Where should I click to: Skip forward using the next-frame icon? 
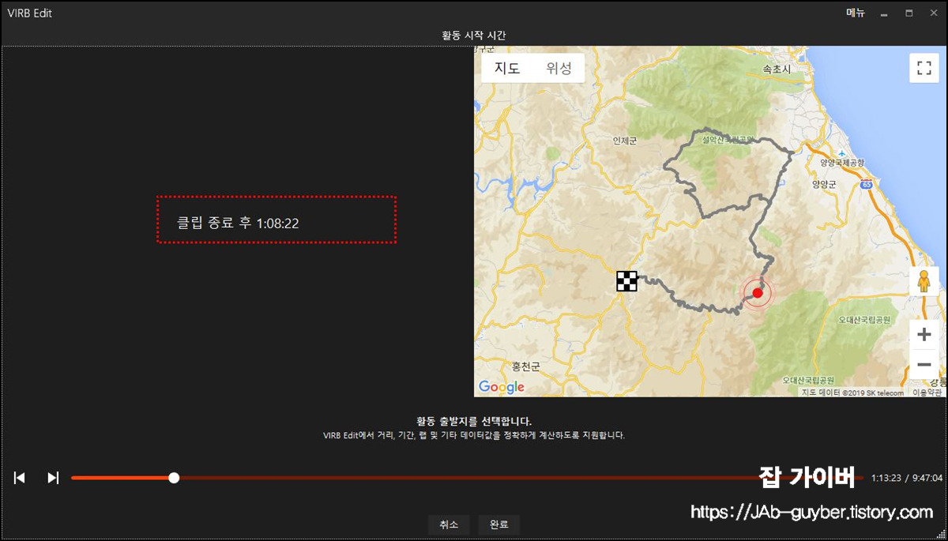point(53,478)
